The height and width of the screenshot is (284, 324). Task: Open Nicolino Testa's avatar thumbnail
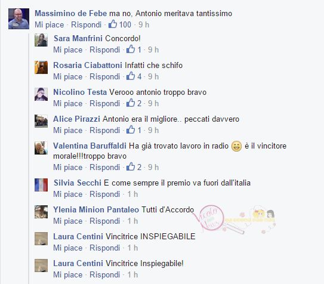coord(41,94)
